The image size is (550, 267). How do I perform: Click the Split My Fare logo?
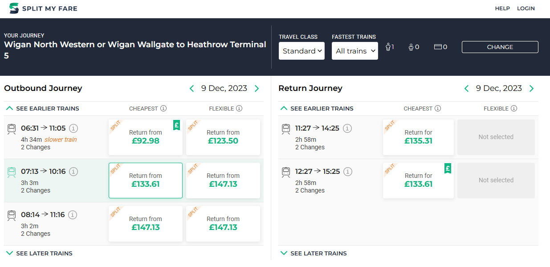43,8
